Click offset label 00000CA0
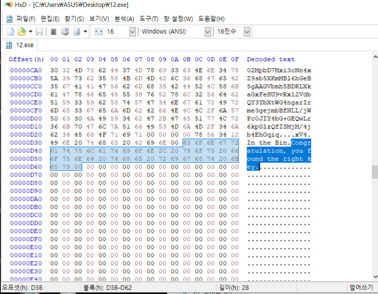The image size is (378, 294). click(x=26, y=70)
